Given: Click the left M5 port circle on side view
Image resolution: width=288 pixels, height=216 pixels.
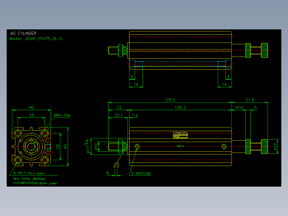Looking at the screenshot, I should 137,147.
